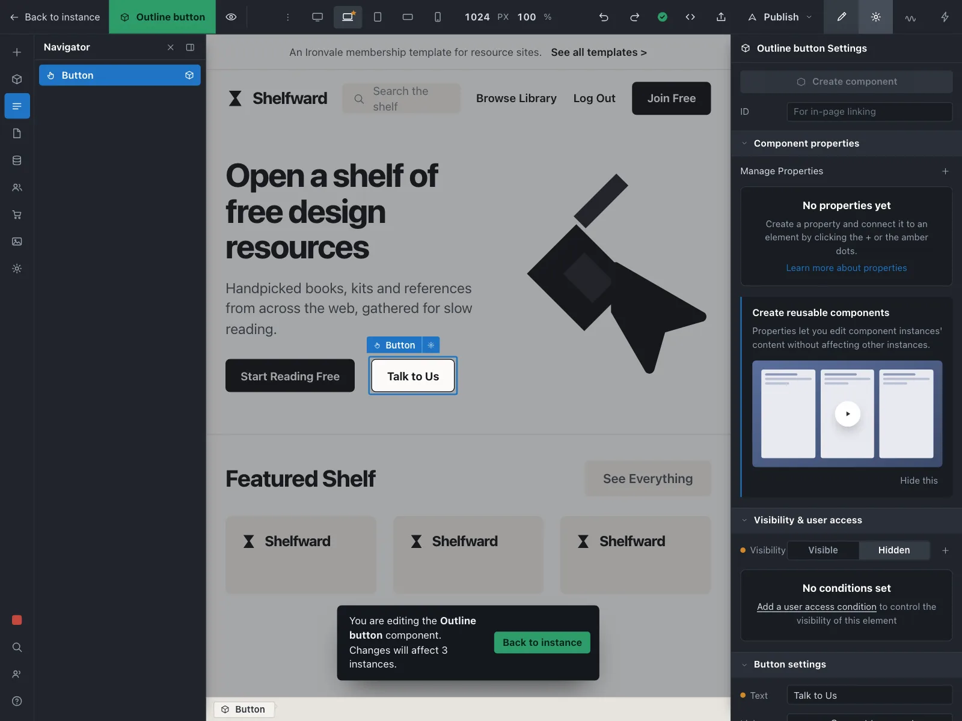This screenshot has width=962, height=721.
Task: Play the reusable components video
Action: [848, 413]
